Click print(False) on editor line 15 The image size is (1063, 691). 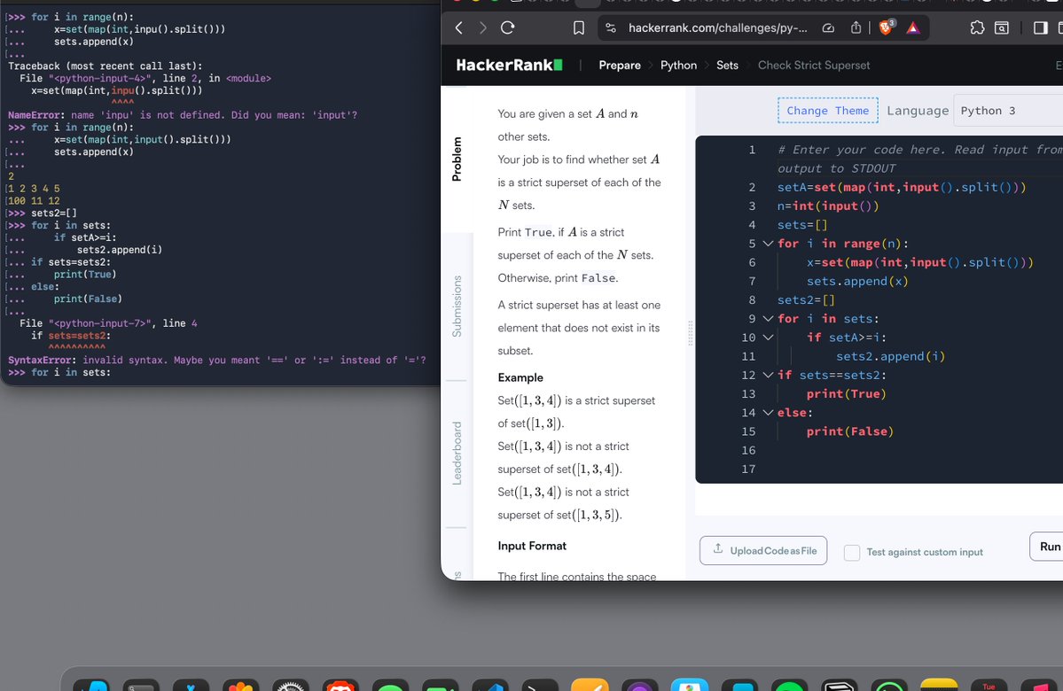849,431
